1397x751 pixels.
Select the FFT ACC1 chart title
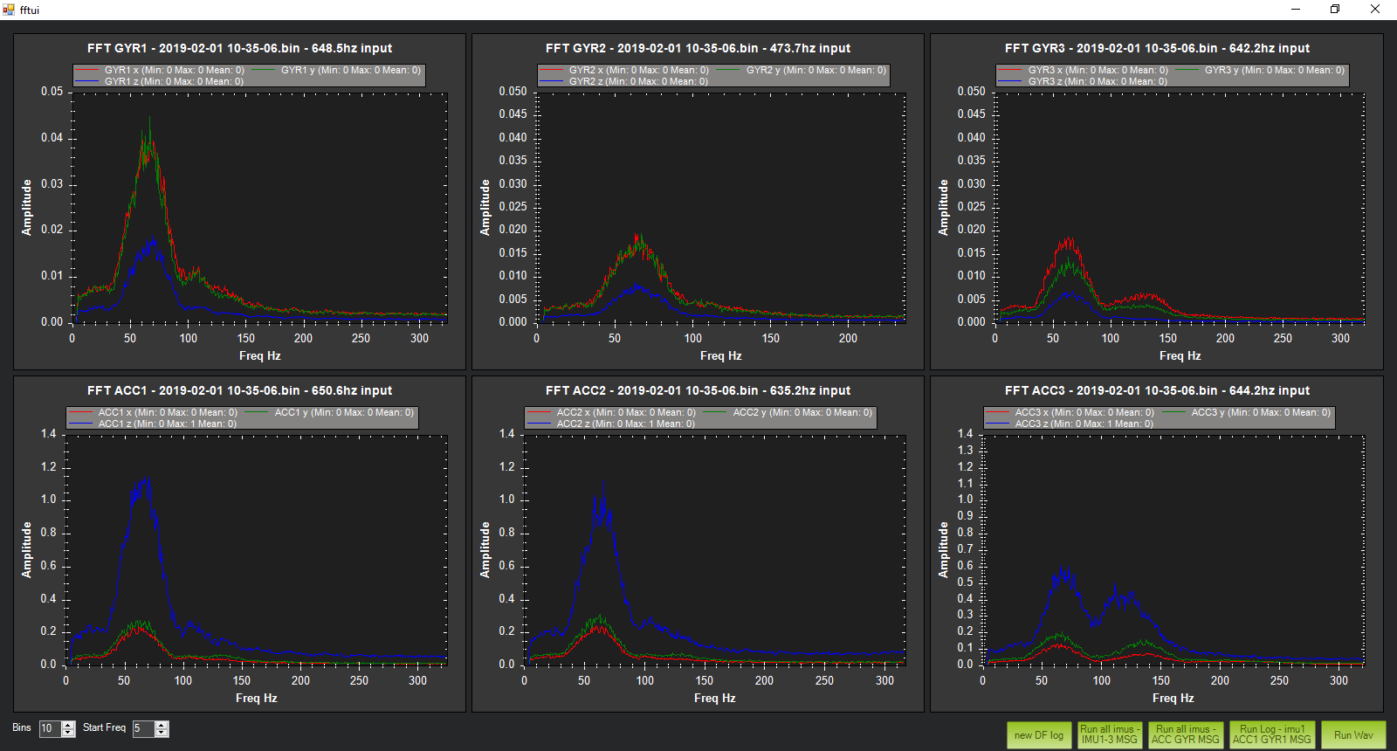pyautogui.click(x=239, y=390)
